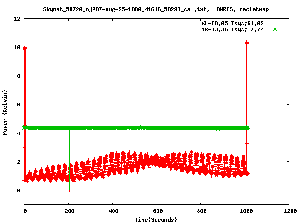Click the y-axis tick label 6
Screen dimensions: 299x224
tap(19, 105)
